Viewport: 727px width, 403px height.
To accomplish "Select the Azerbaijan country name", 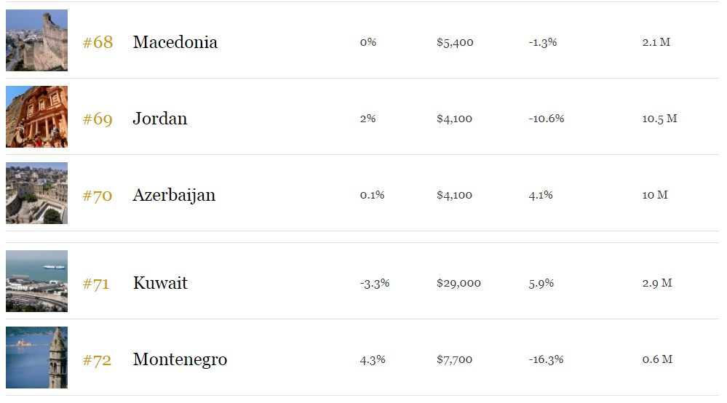I will [x=174, y=195].
